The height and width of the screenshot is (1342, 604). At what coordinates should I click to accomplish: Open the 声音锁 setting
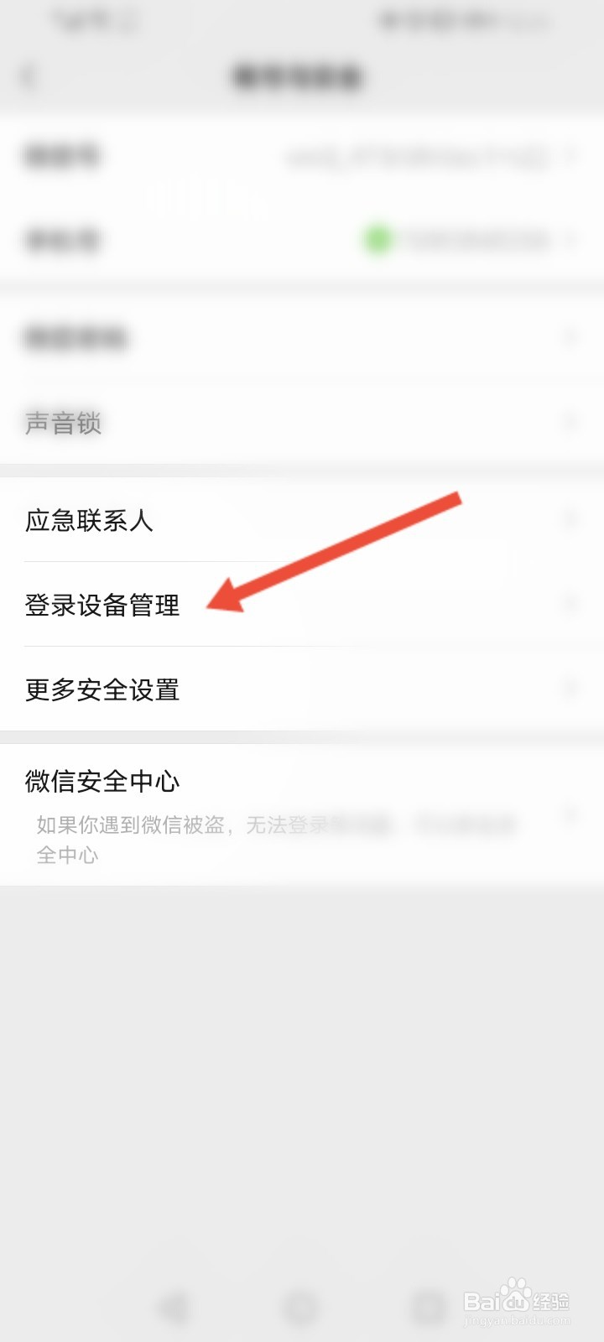click(302, 423)
